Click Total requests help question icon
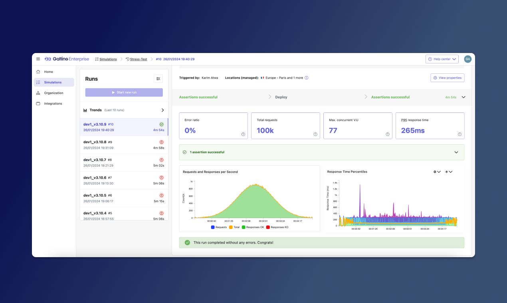 tap(315, 134)
